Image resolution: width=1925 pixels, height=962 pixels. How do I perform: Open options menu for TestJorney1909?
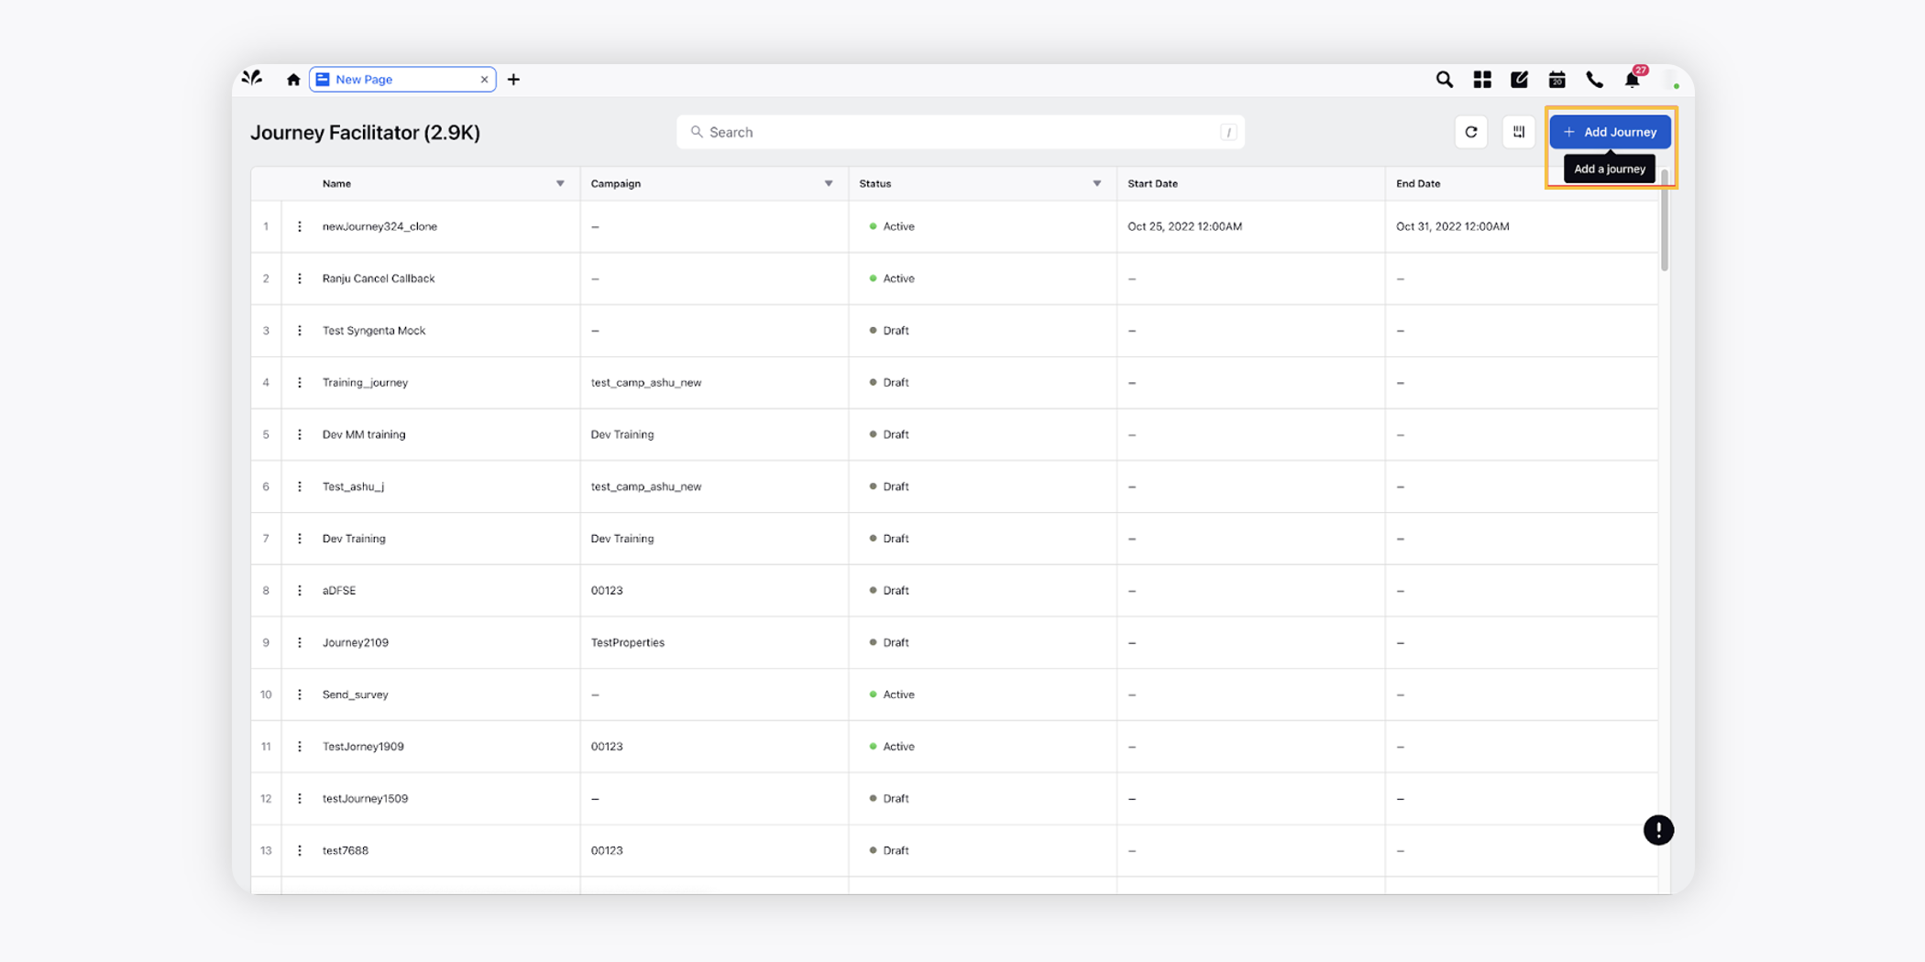300,747
